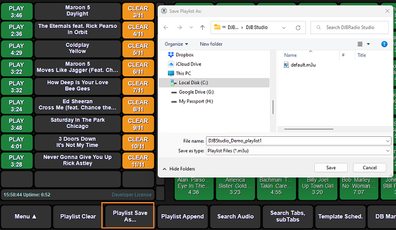This screenshot has height=230, width=396.
Task: Click the search magnifier icon in dialog
Action: tap(319, 27)
